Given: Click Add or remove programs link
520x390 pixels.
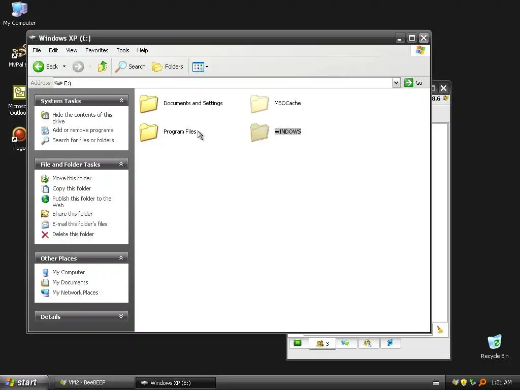Looking at the screenshot, I should [x=83, y=130].
